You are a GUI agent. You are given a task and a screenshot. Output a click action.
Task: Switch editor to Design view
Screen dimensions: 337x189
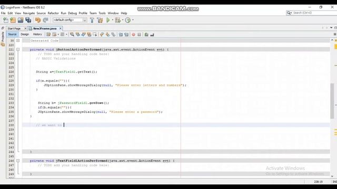(25, 34)
